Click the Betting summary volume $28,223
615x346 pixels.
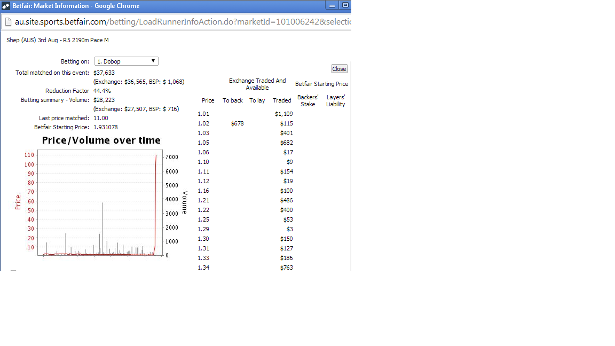pyautogui.click(x=104, y=100)
